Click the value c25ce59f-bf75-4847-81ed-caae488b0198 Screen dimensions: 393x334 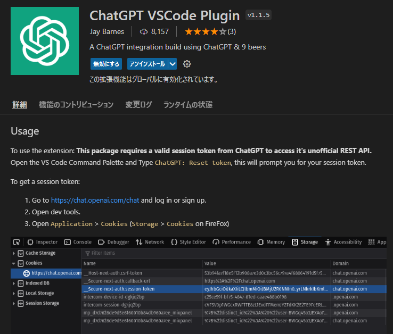click(x=245, y=297)
